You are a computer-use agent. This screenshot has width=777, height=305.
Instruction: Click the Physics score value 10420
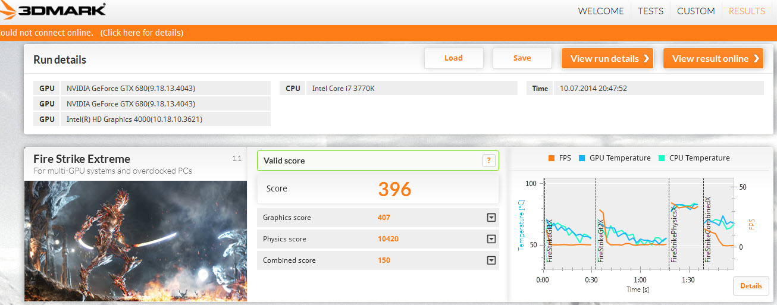point(388,239)
